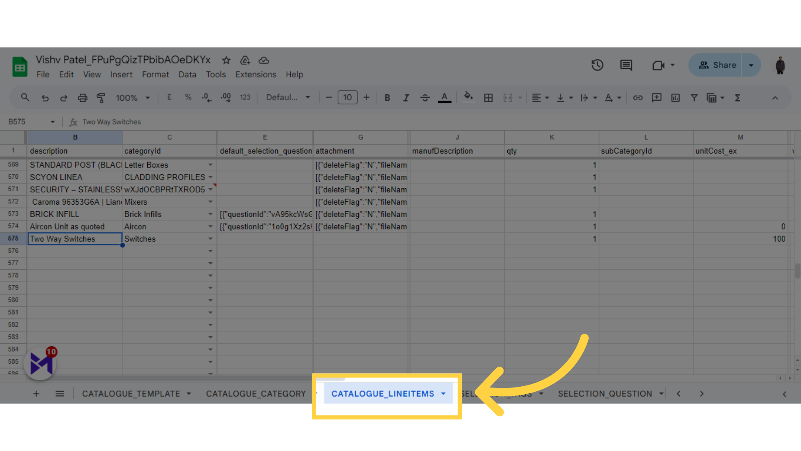
Task: Click the version history icon
Action: coord(597,65)
